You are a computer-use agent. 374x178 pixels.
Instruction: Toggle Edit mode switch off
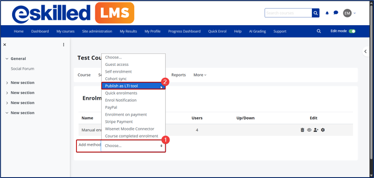pos(352,31)
